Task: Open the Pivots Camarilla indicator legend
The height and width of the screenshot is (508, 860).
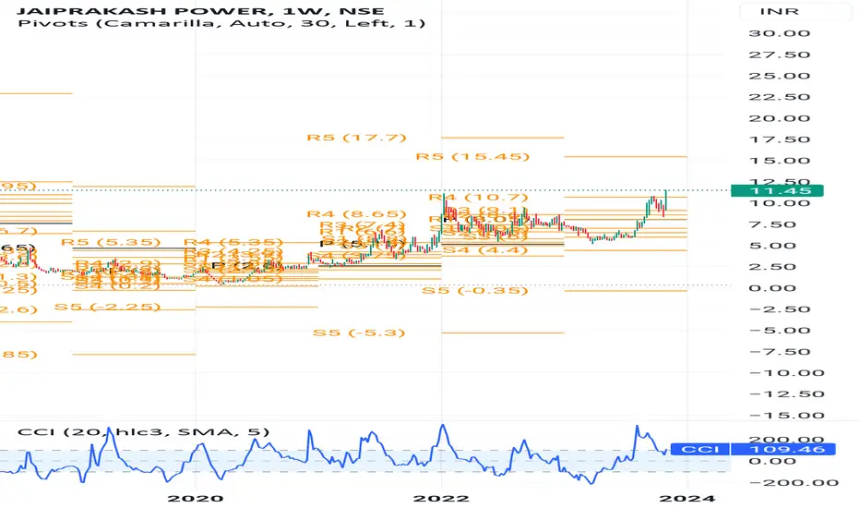Action: click(x=221, y=23)
